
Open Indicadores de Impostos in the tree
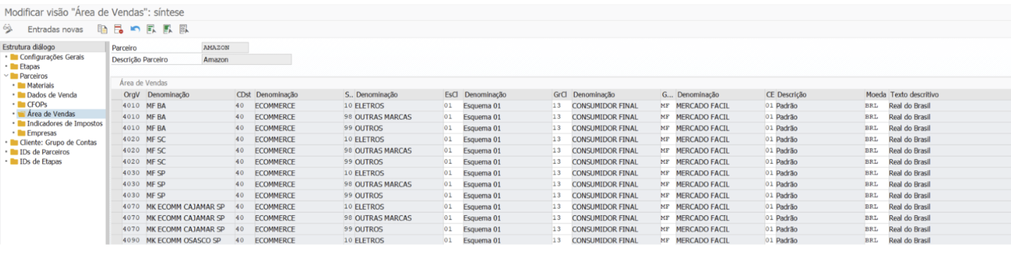(x=65, y=124)
